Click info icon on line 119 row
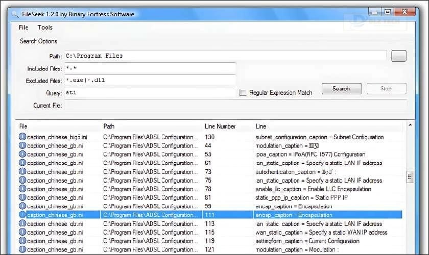The image size is (429, 255). click(x=22, y=241)
